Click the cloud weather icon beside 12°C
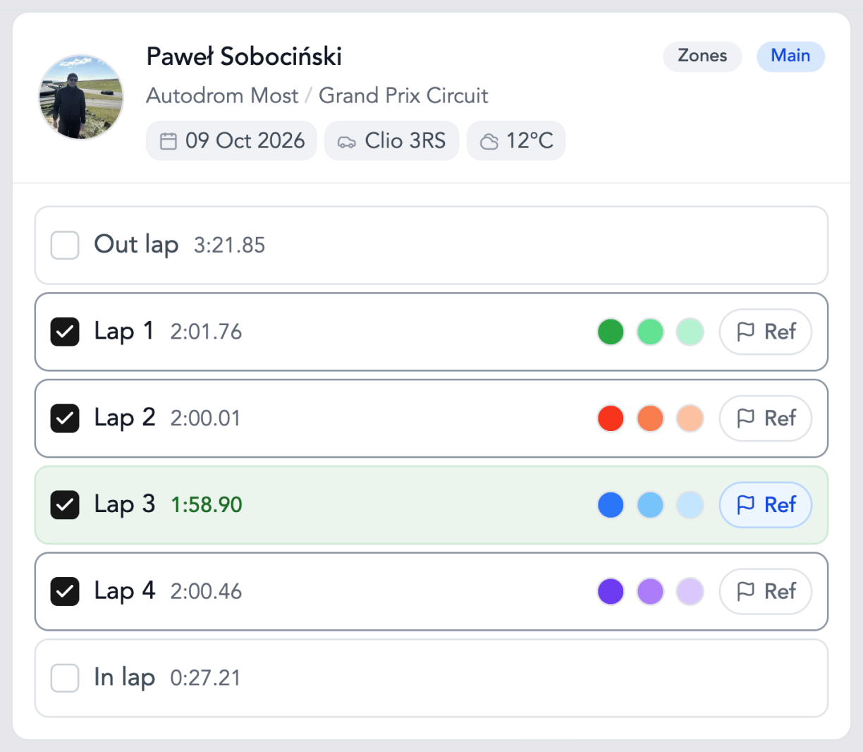 click(489, 142)
